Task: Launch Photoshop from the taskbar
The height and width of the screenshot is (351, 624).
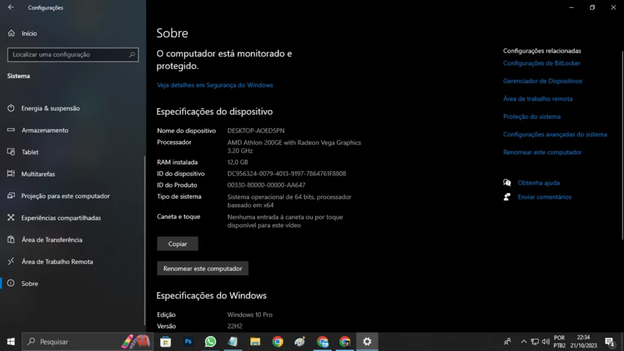Action: tap(188, 341)
